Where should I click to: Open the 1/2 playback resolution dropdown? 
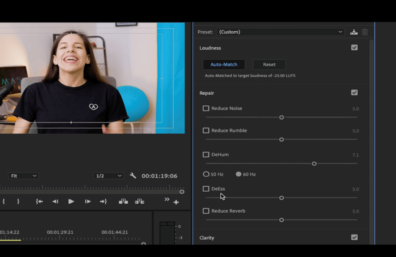click(x=108, y=175)
